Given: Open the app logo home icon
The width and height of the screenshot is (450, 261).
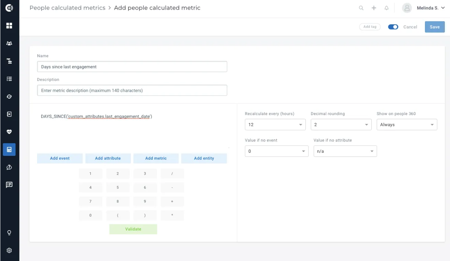Looking at the screenshot, I should coord(9,8).
